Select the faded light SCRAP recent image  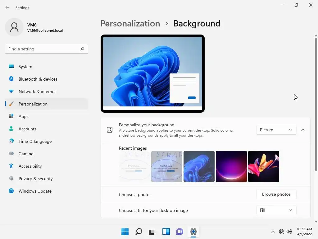pyautogui.click(x=134, y=166)
